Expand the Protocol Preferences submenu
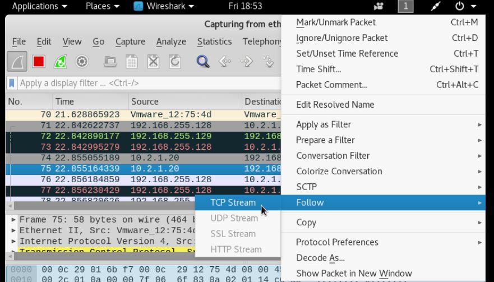This screenshot has height=282, width=494. [x=383, y=242]
